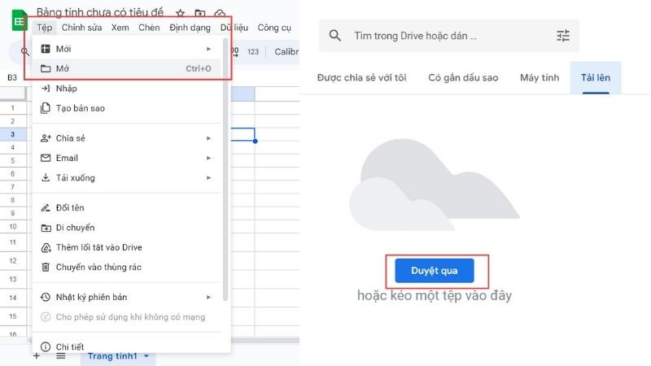The width and height of the screenshot is (651, 366).
Task: Open the Chèn menu
Action: point(149,28)
